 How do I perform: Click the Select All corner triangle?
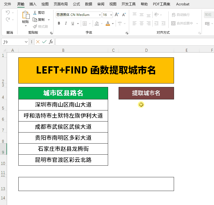[x=5, y=50]
